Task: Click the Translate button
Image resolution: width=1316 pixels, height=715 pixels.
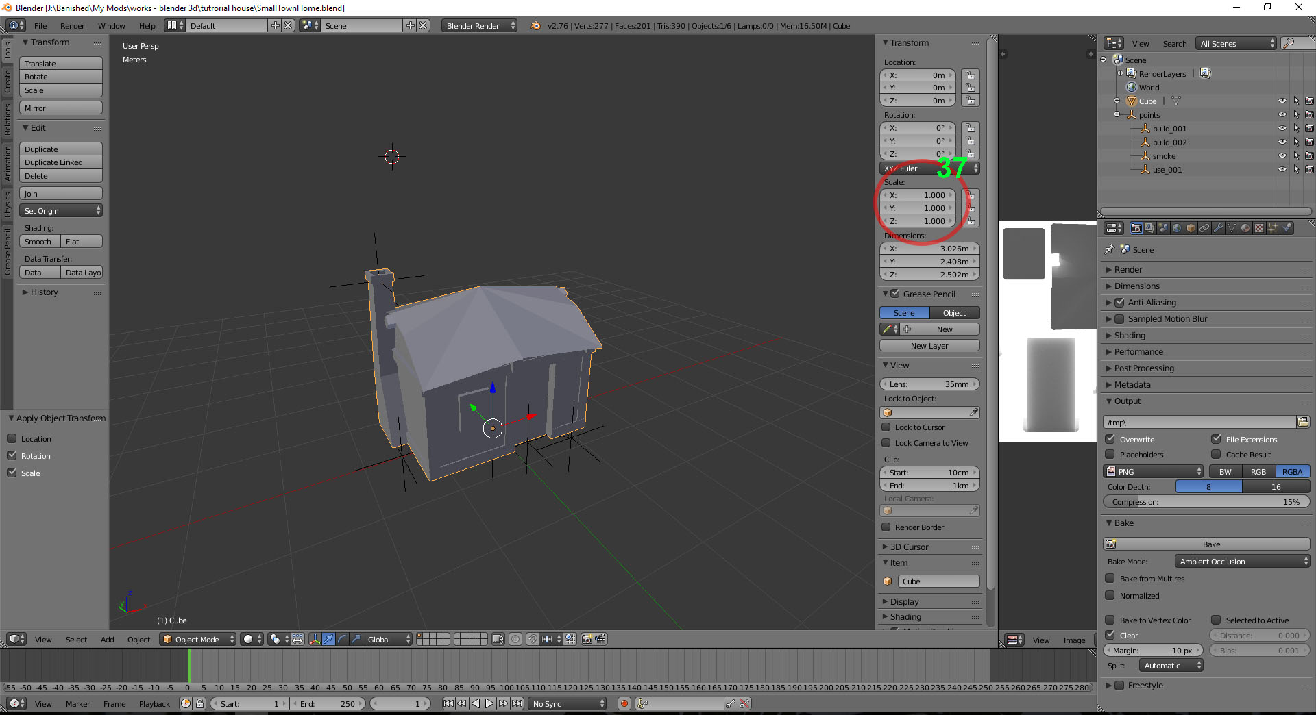Action: click(x=61, y=63)
